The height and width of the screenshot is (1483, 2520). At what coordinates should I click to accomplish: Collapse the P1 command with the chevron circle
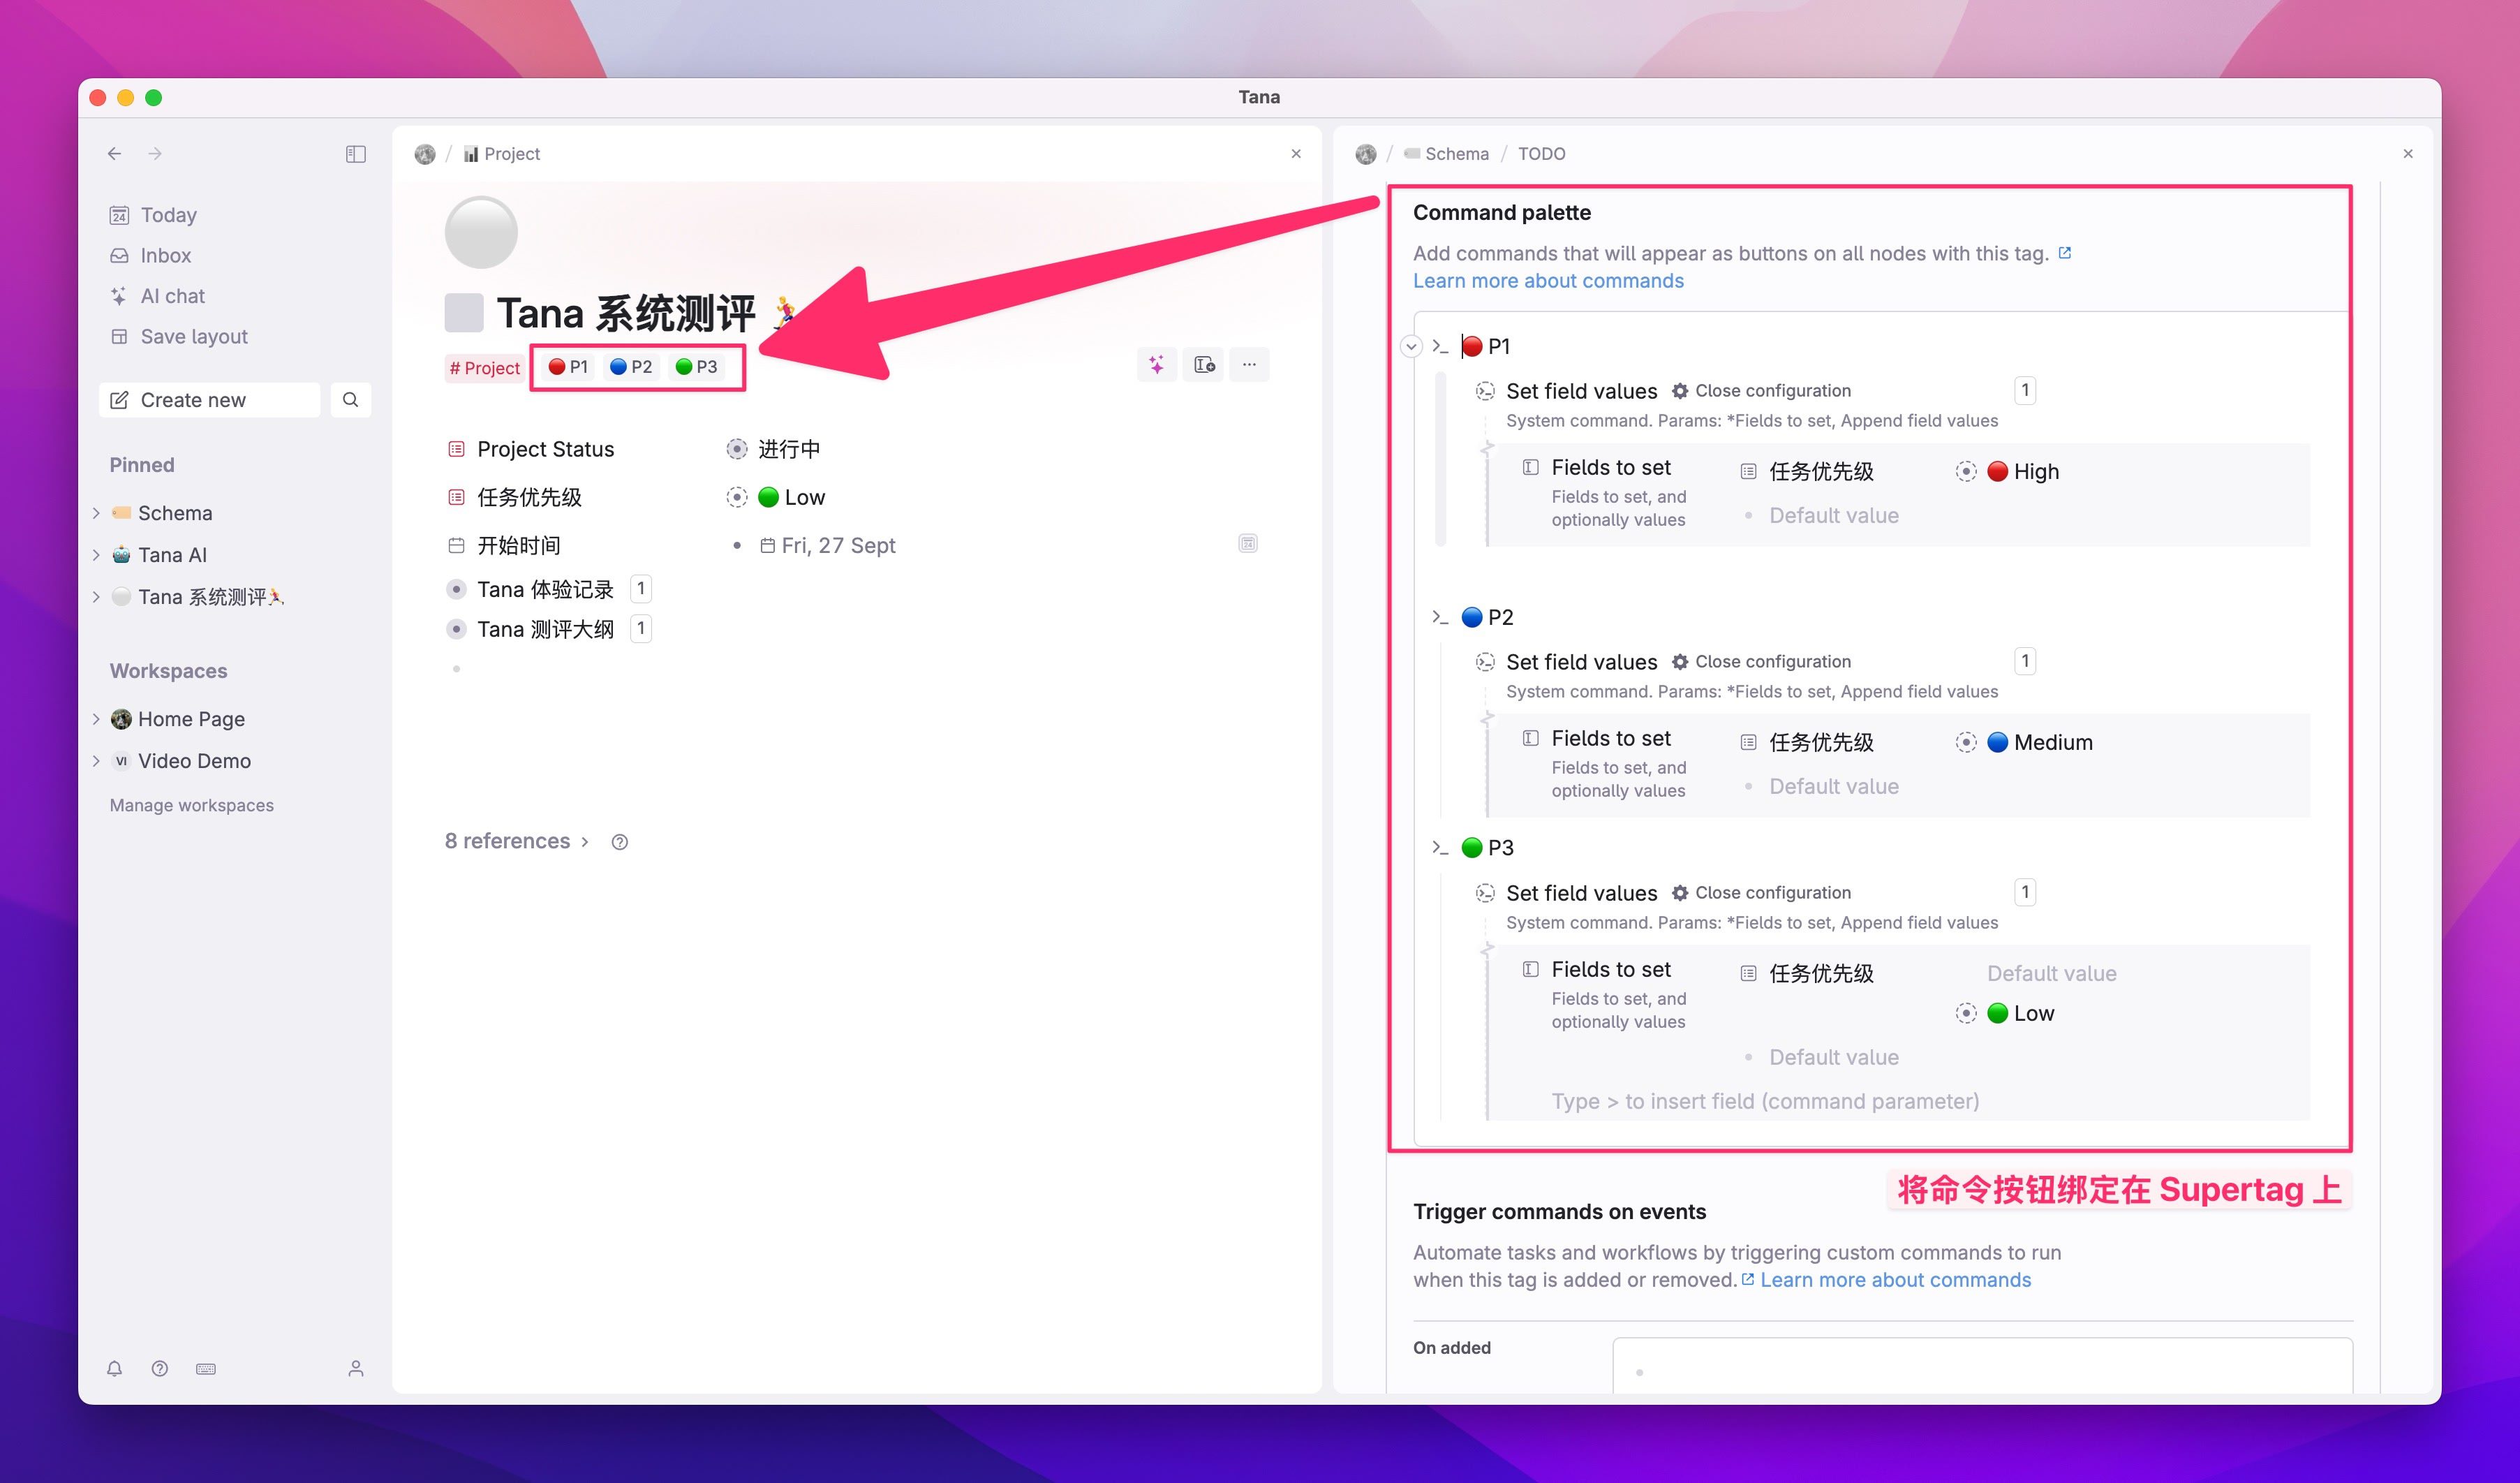(x=1411, y=347)
